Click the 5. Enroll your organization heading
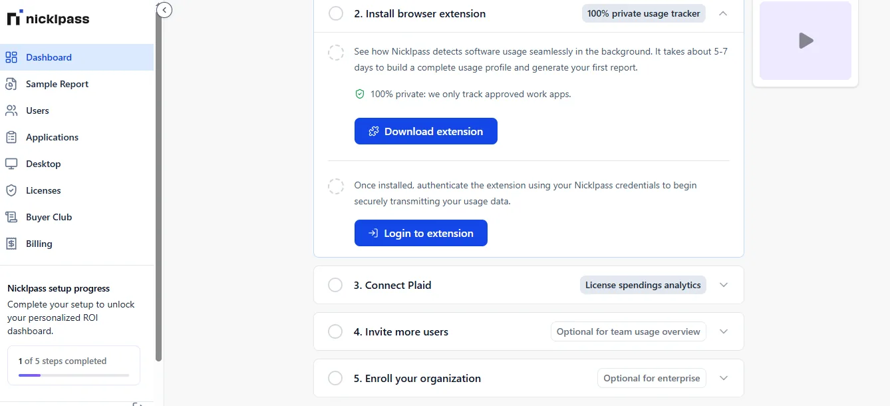Screen dimensions: 890x406 [x=417, y=378]
